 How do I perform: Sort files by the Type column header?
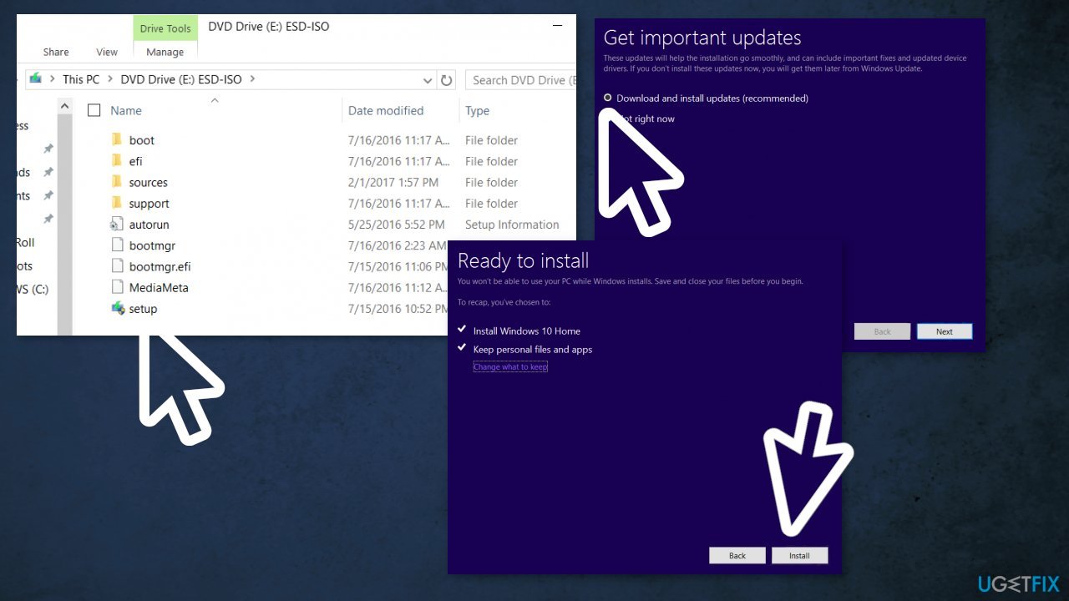click(x=477, y=110)
